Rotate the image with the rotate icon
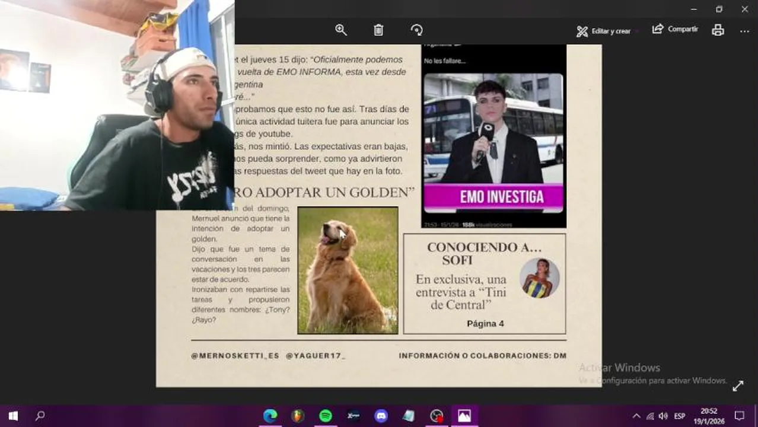Screen dimensions: 758x427 416,30
